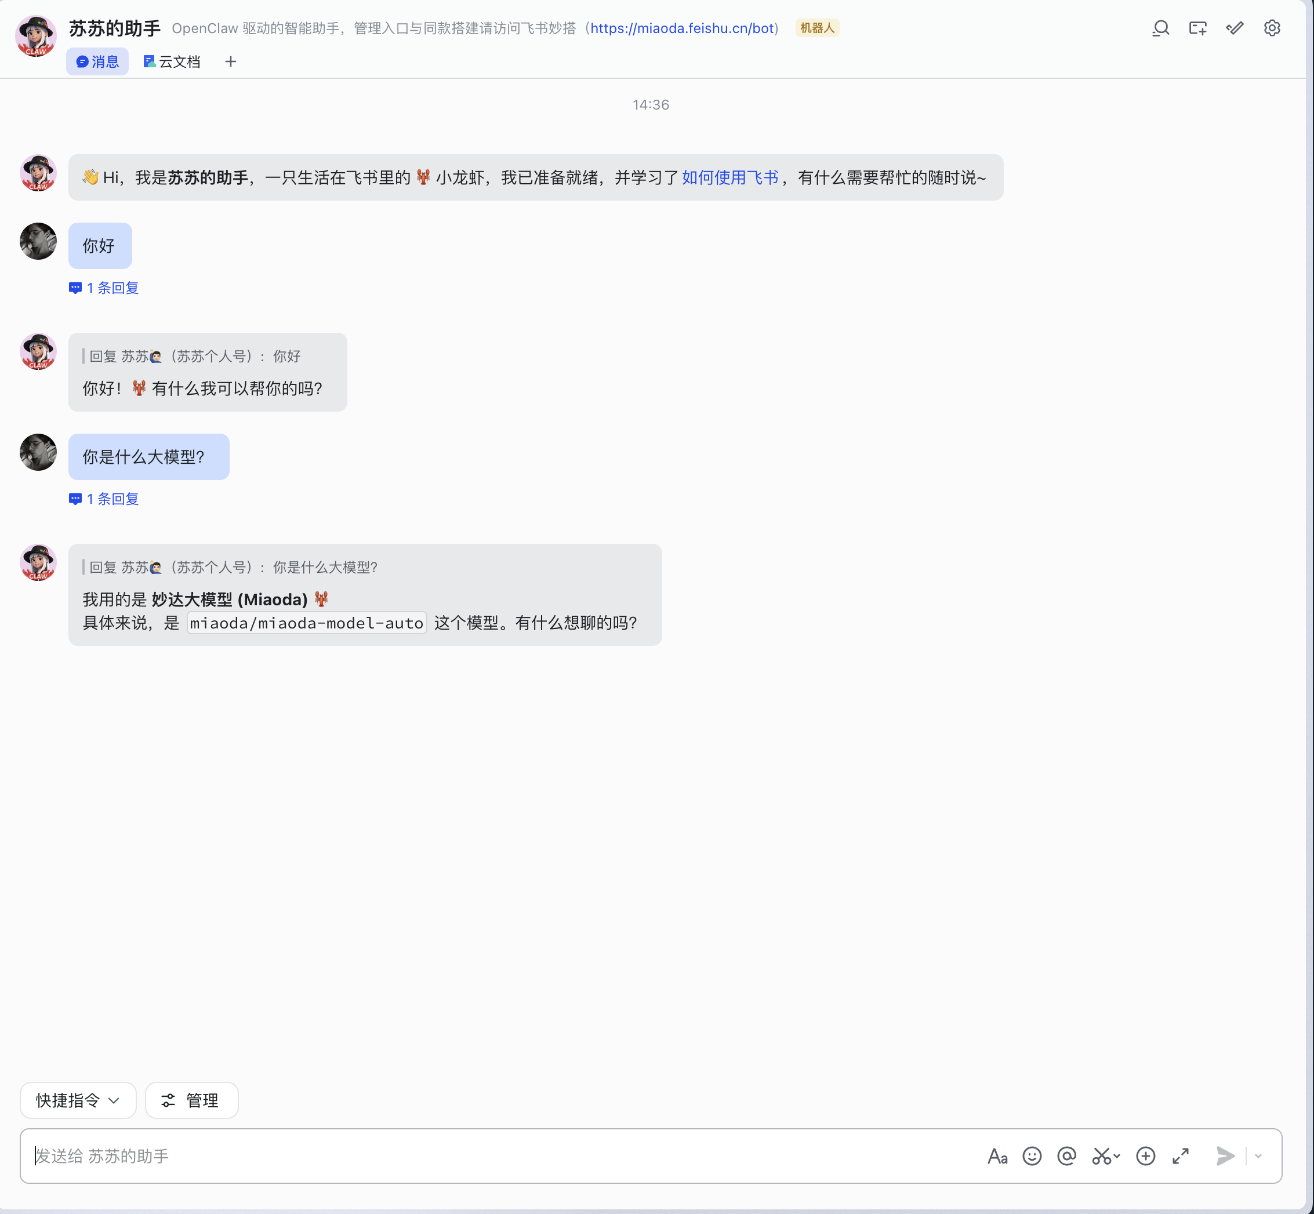The height and width of the screenshot is (1214, 1314).
Task: Expand the message input editor
Action: point(1181,1156)
